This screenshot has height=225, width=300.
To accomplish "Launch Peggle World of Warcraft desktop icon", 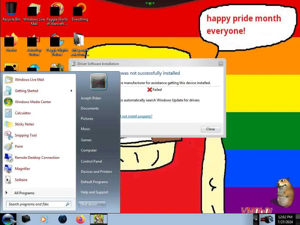I will pos(57,13).
